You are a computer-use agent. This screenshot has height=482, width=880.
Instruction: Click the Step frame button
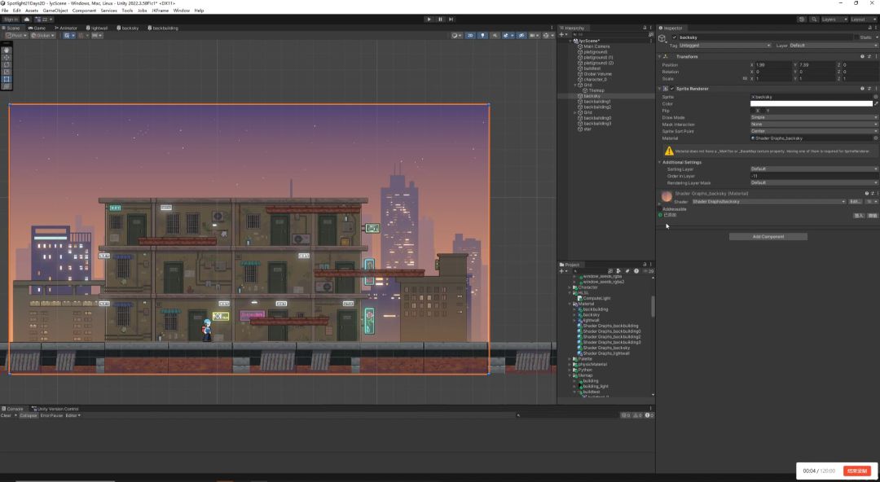tap(451, 19)
